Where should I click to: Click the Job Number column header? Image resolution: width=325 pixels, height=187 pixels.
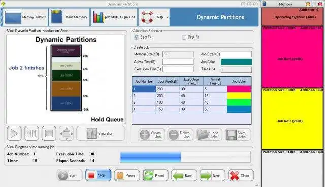click(x=144, y=81)
